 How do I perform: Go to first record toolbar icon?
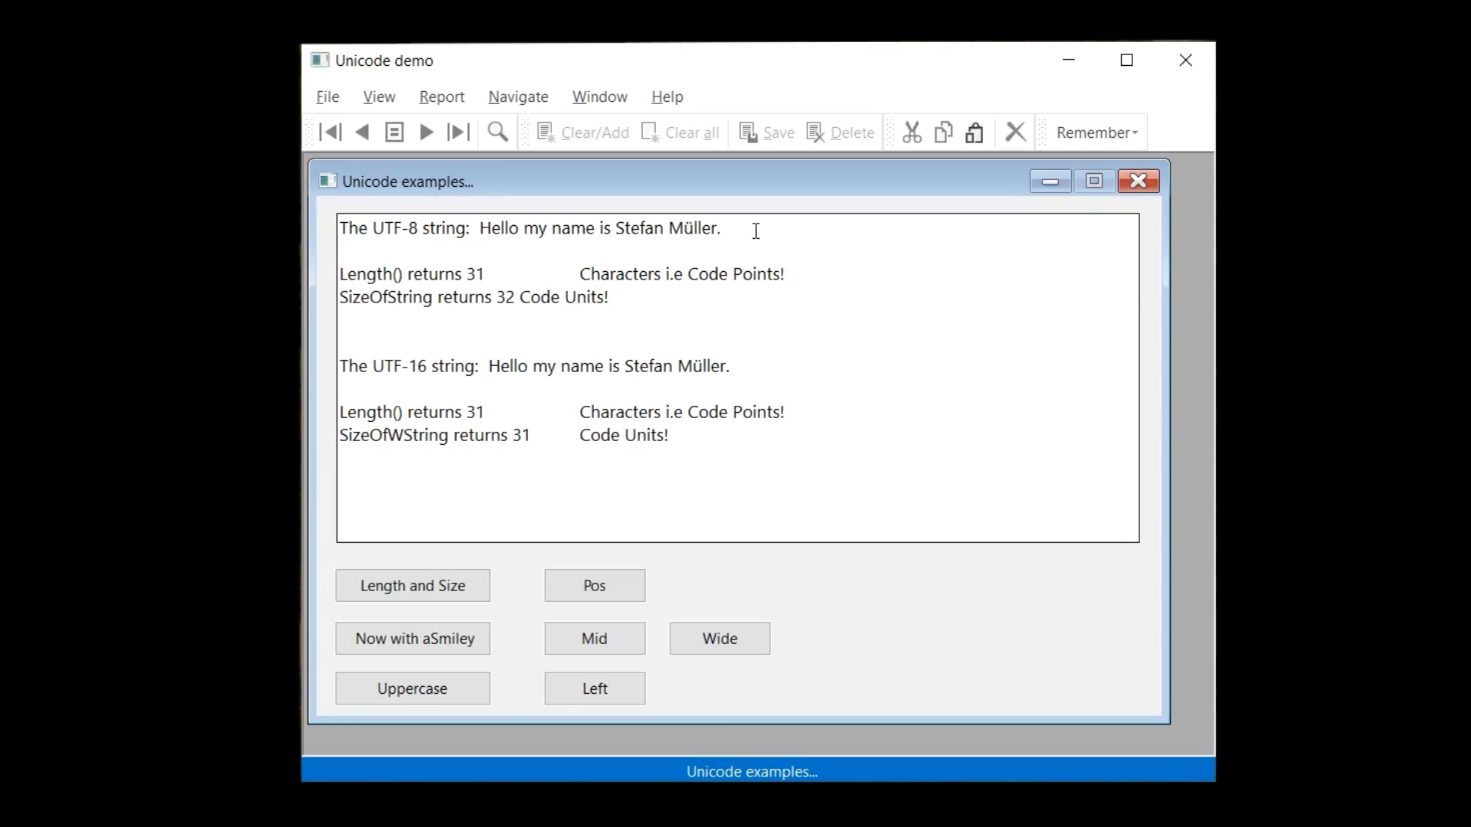coord(330,132)
